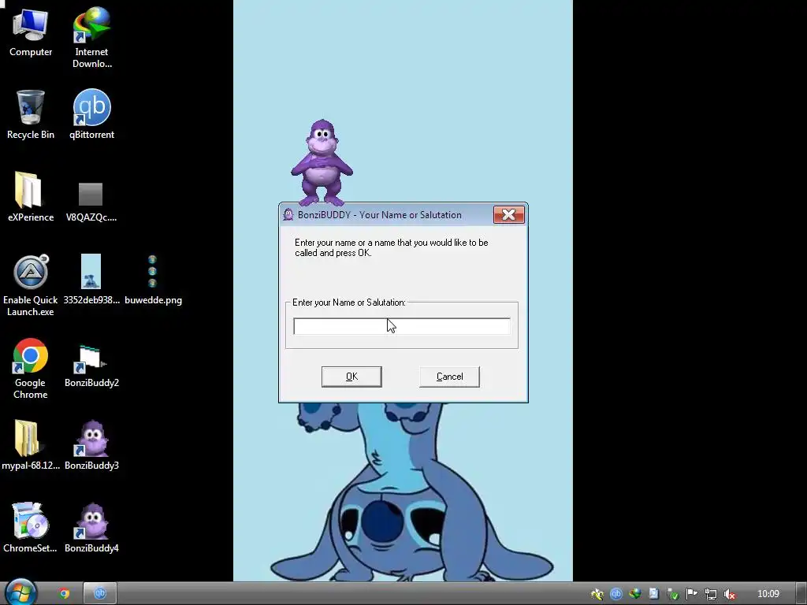Select the BonziBuddy3 shortcut
The image size is (807, 605).
coord(91,446)
